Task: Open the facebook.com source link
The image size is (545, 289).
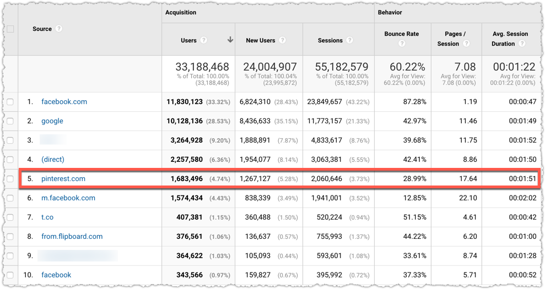Action: pyautogui.click(x=64, y=102)
